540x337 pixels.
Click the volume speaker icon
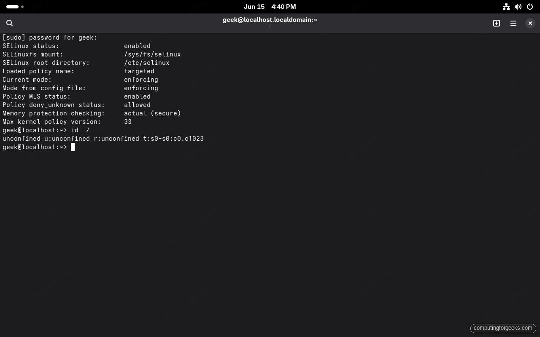pyautogui.click(x=518, y=7)
